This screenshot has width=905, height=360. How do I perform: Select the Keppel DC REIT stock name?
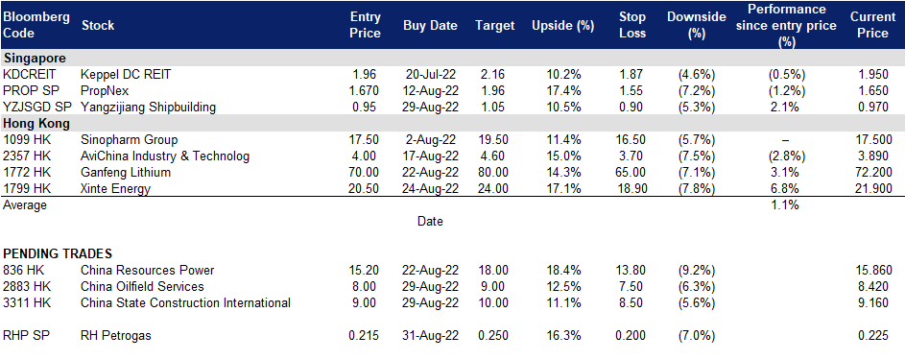(126, 75)
